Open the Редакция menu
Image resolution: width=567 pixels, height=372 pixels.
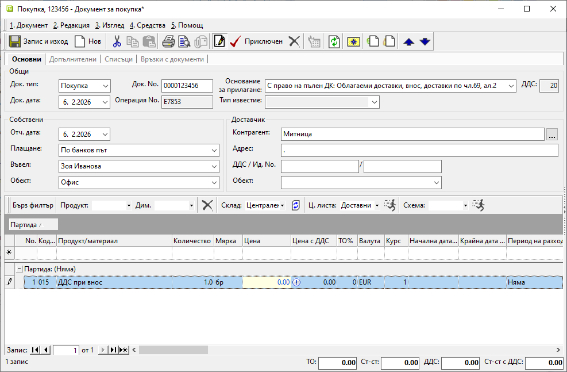[71, 25]
